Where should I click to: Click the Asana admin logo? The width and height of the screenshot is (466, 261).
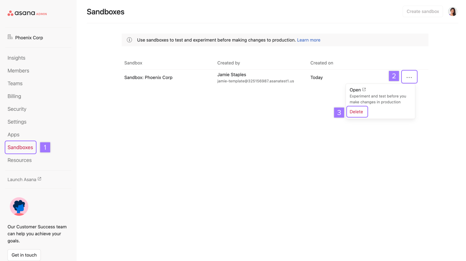coord(27,13)
